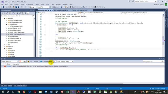Open Chrome from the taskbar
The width and height of the screenshot is (168, 94).
[x=19, y=92]
